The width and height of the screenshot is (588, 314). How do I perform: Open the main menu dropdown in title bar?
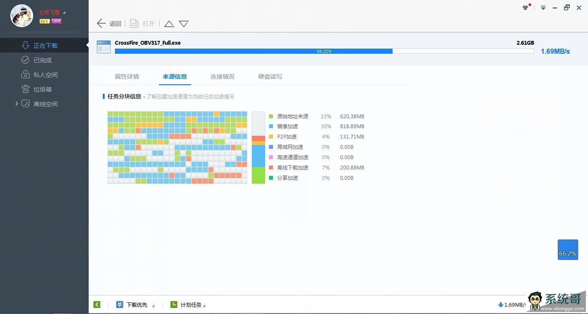[x=543, y=8]
